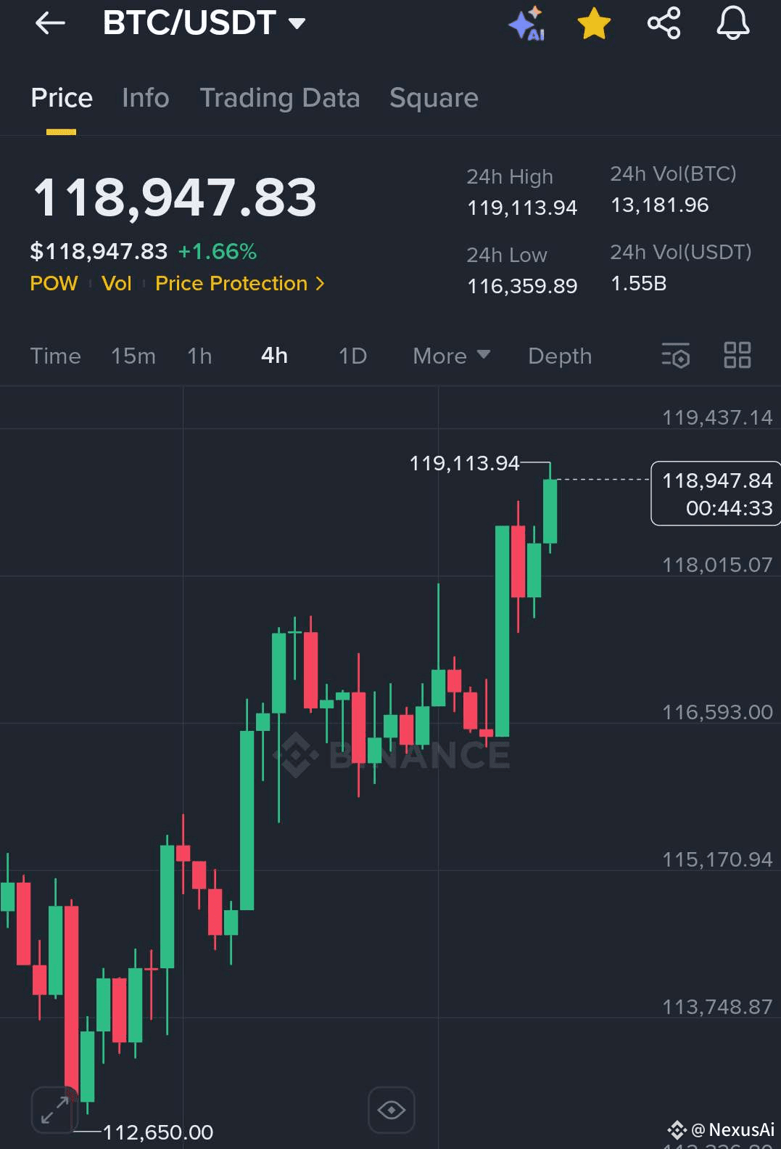Open the AI analysis sparkle icon

[x=527, y=23]
